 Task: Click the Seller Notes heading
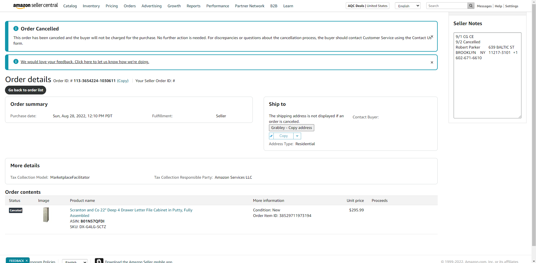click(468, 23)
